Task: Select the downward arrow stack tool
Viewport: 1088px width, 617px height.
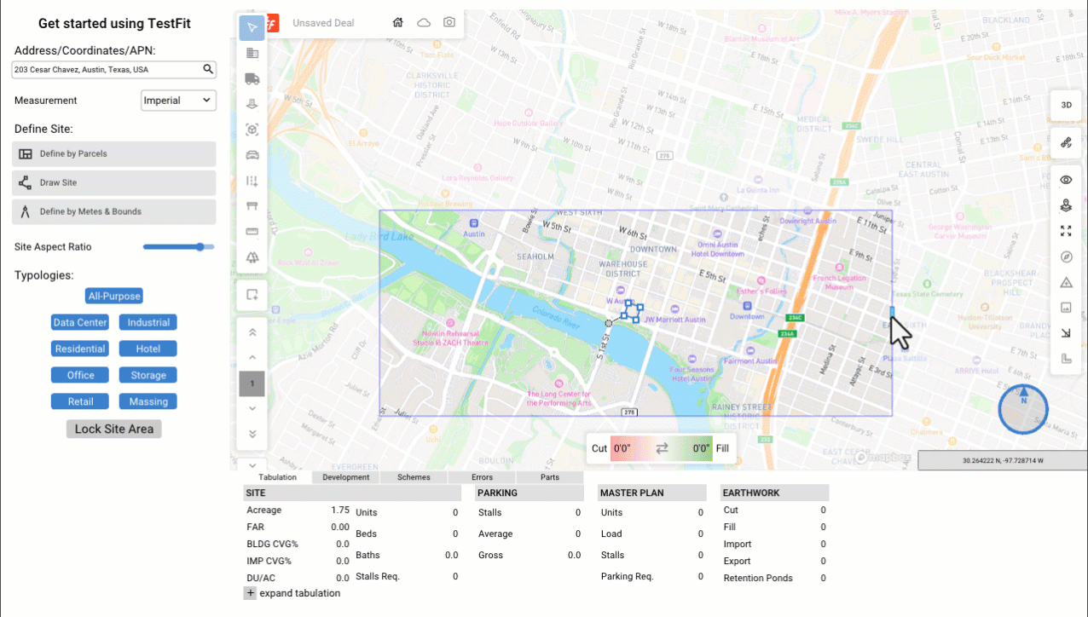Action: pos(252,104)
